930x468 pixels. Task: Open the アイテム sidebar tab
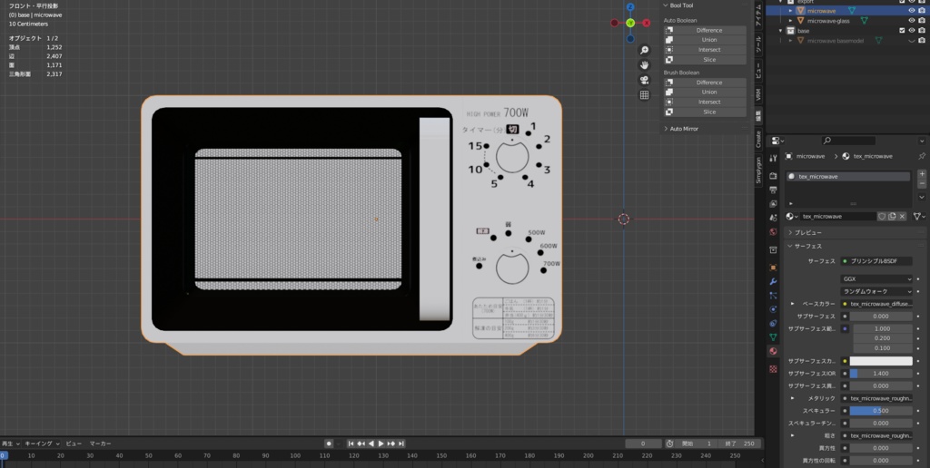pos(758,14)
